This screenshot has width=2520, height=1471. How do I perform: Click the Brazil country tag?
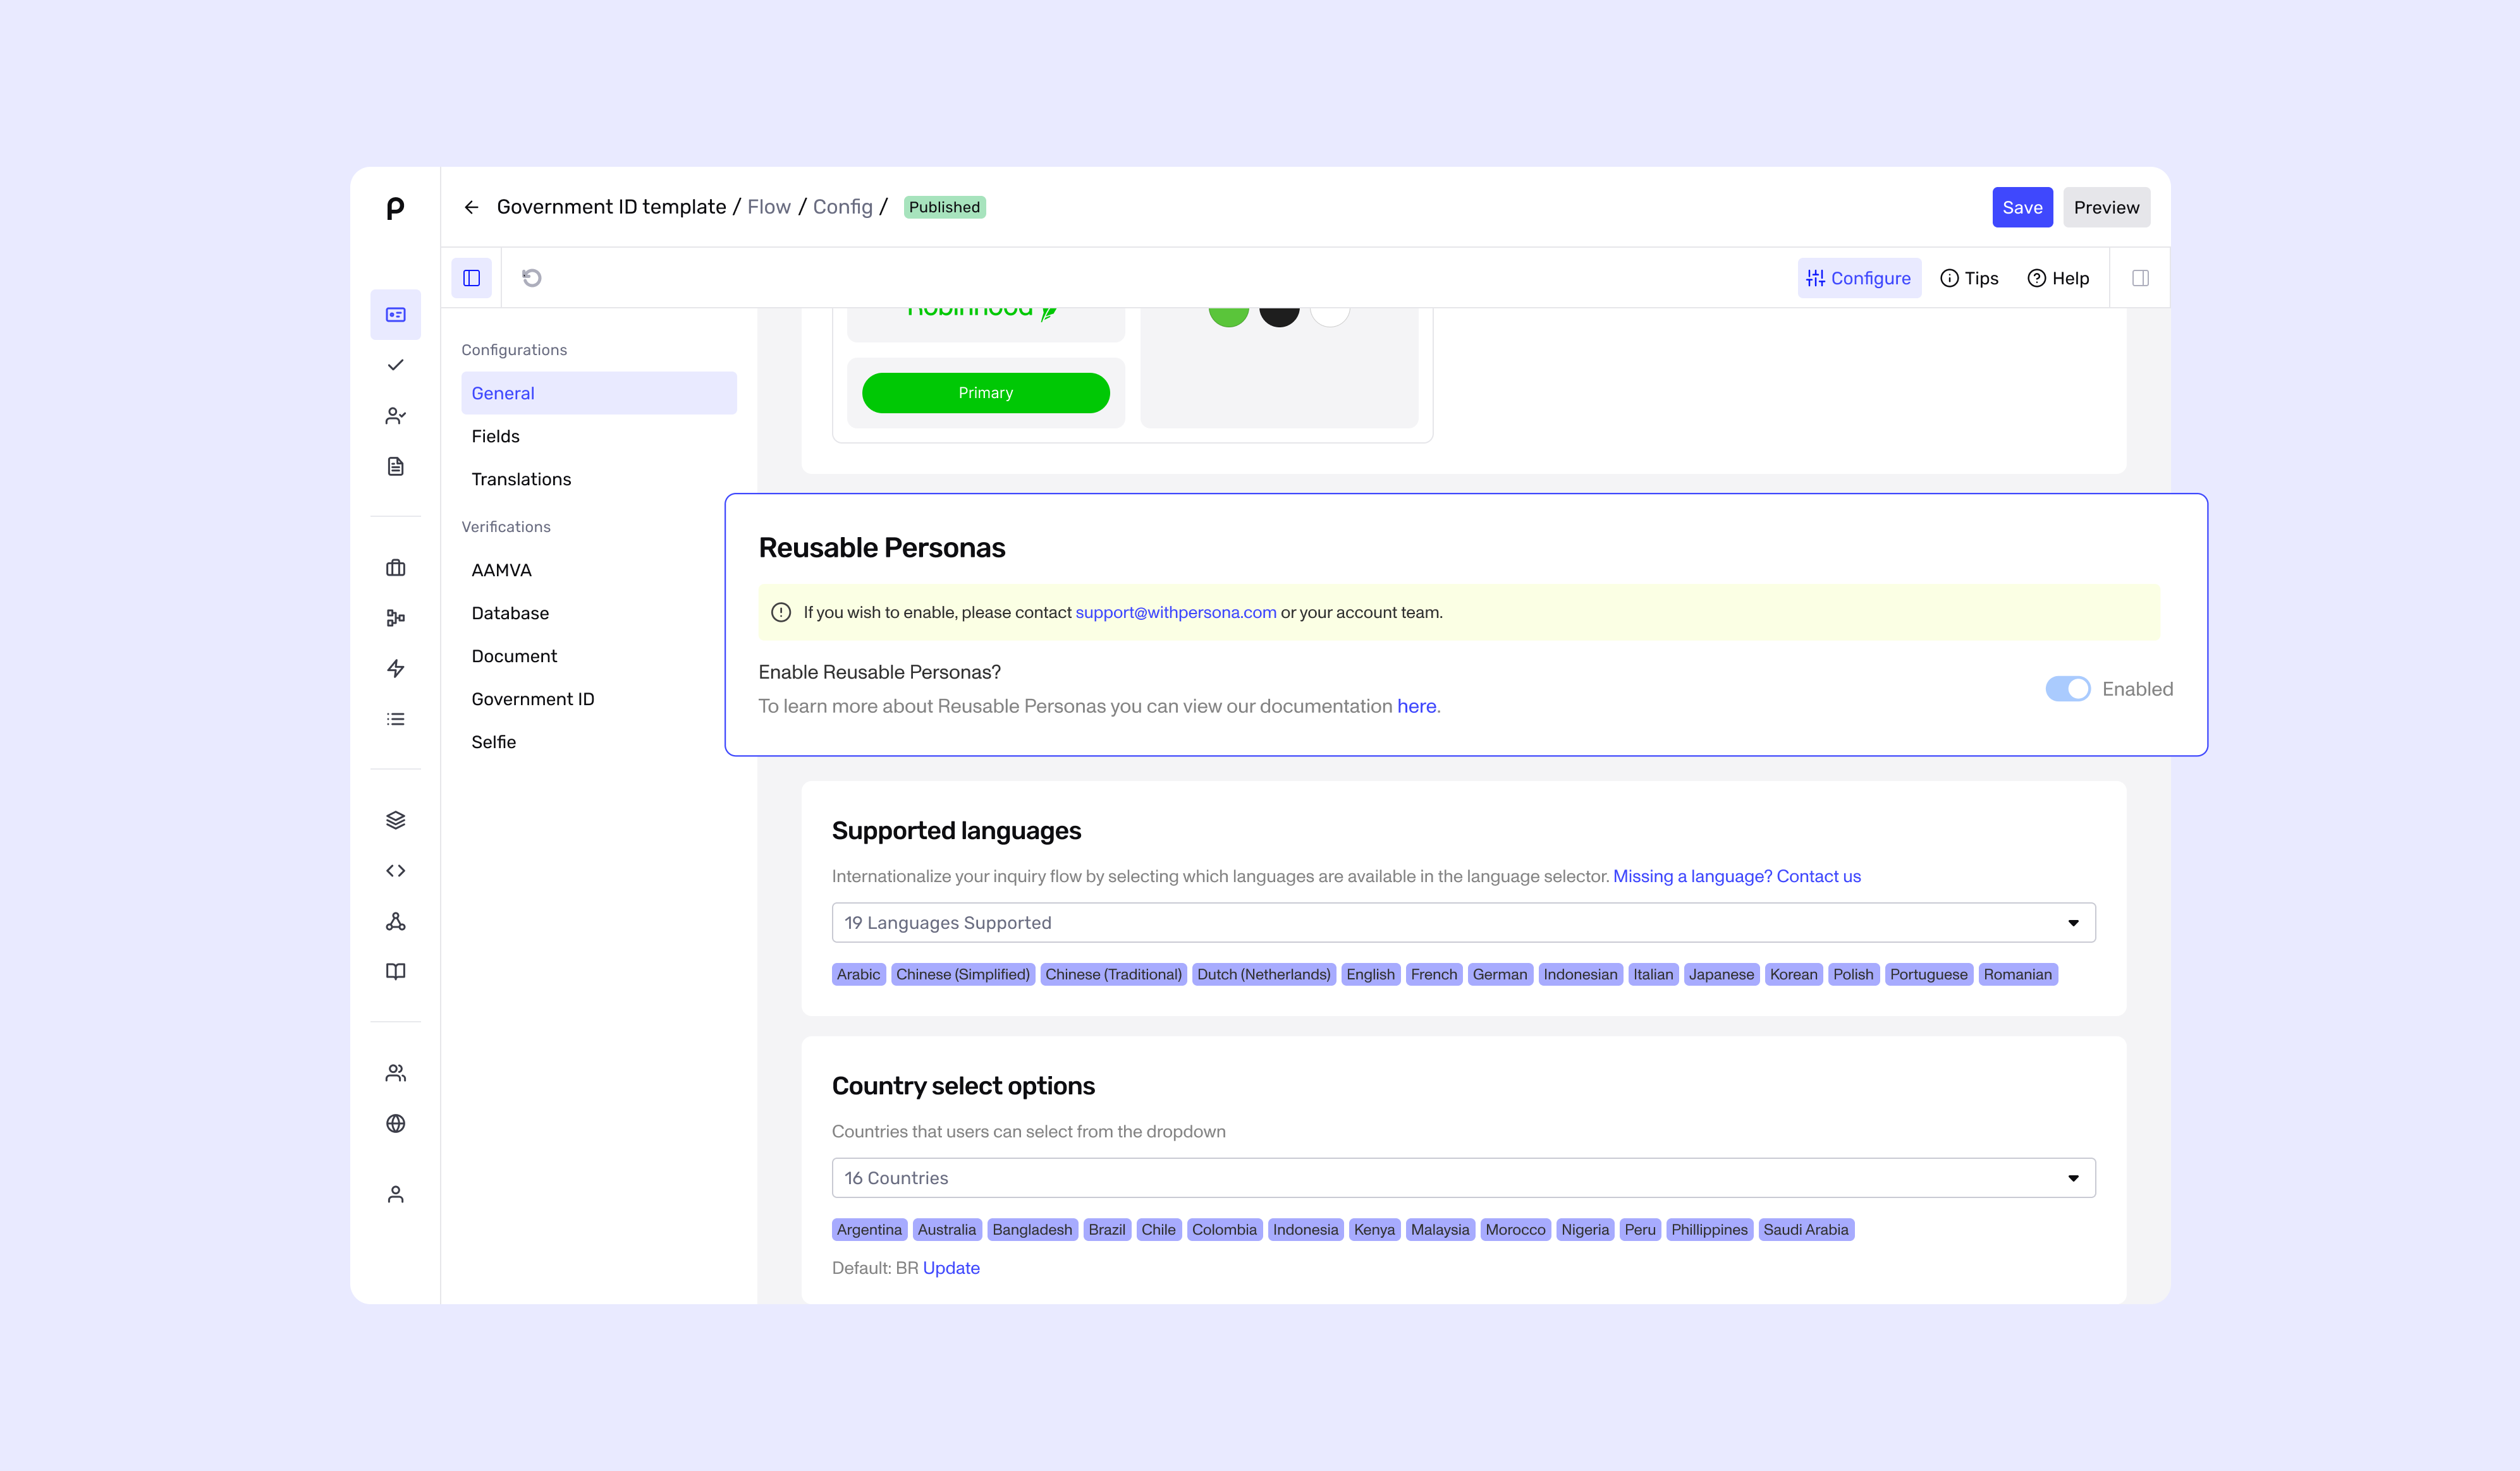1106,1229
